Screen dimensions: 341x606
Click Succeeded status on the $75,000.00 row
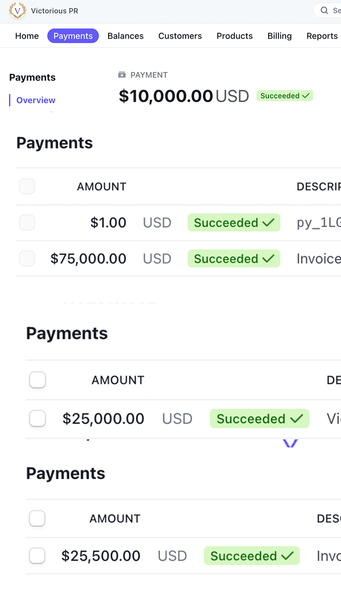tap(234, 258)
